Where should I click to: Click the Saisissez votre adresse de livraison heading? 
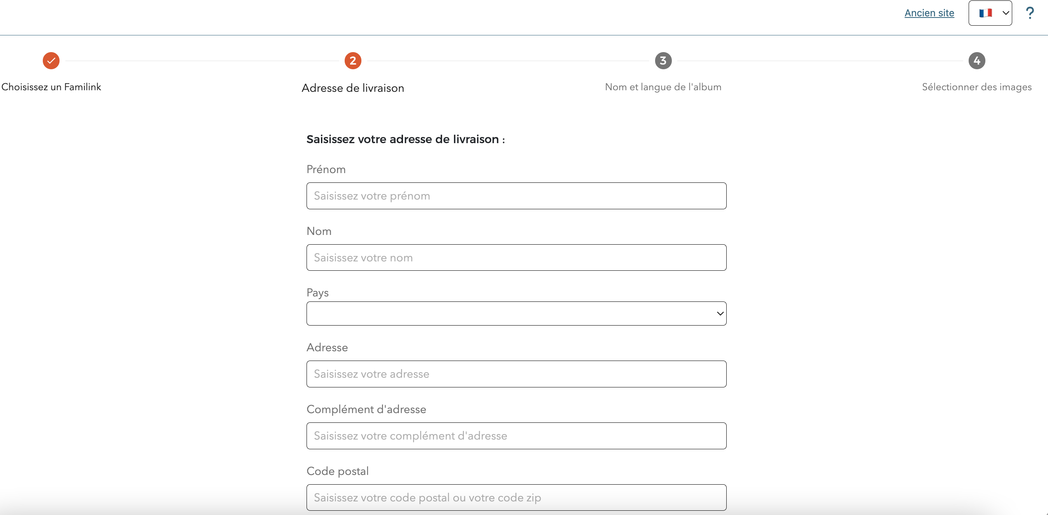(405, 139)
